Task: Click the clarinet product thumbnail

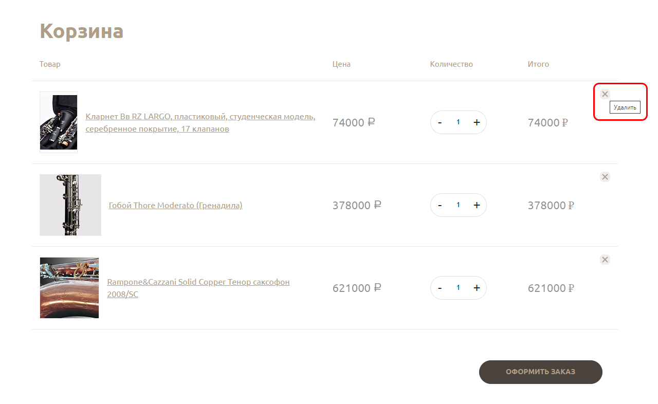Action: pyautogui.click(x=59, y=122)
